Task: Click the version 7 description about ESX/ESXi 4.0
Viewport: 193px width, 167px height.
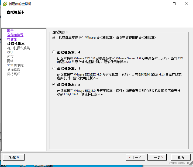Action: coord(119,76)
